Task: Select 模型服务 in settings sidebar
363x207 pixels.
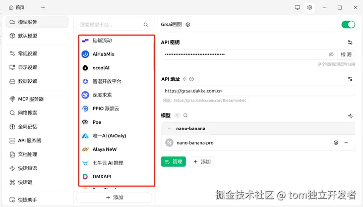Action: point(37,22)
